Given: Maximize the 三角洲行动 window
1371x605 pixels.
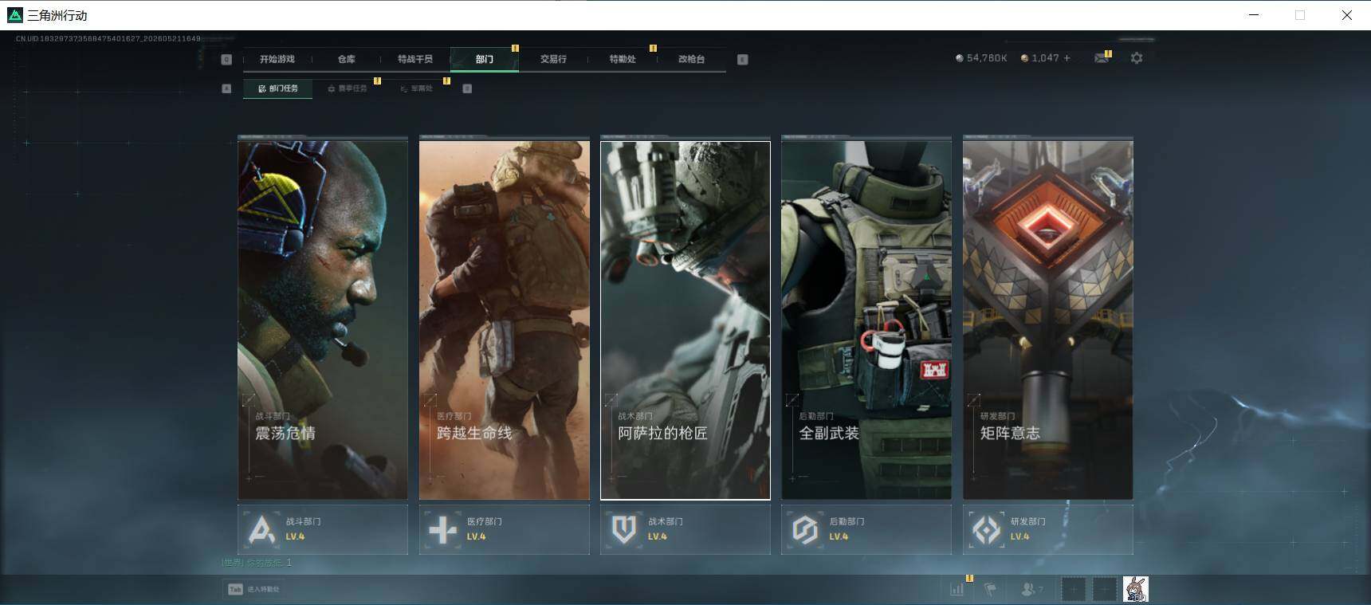Looking at the screenshot, I should pos(1300,15).
